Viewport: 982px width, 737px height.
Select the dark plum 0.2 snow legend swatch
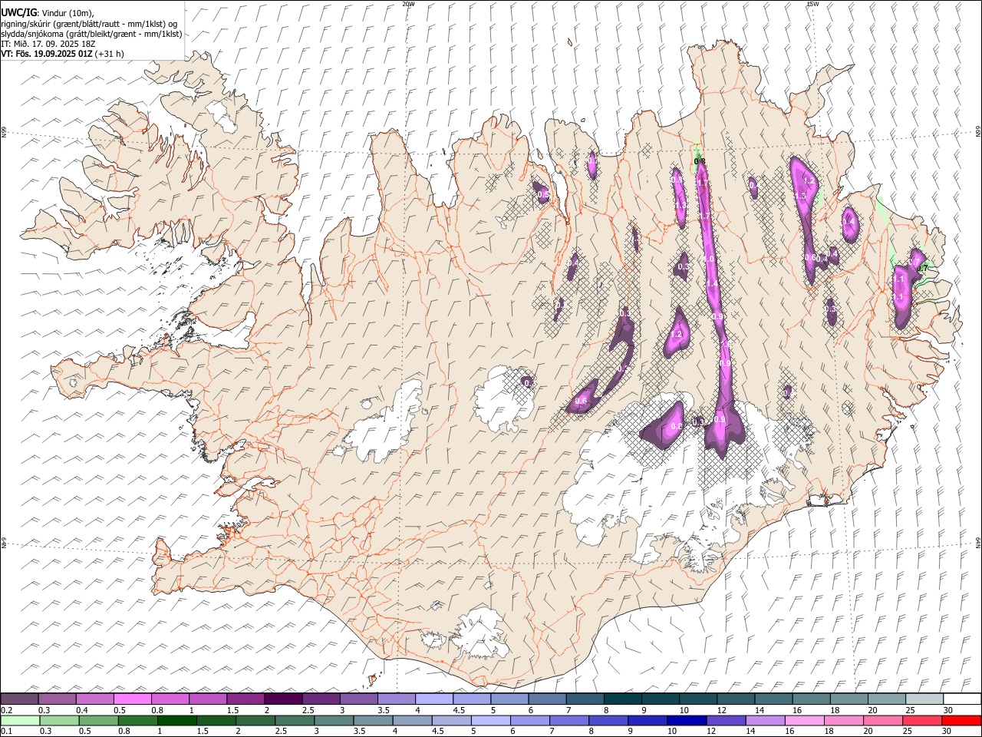pyautogui.click(x=20, y=699)
